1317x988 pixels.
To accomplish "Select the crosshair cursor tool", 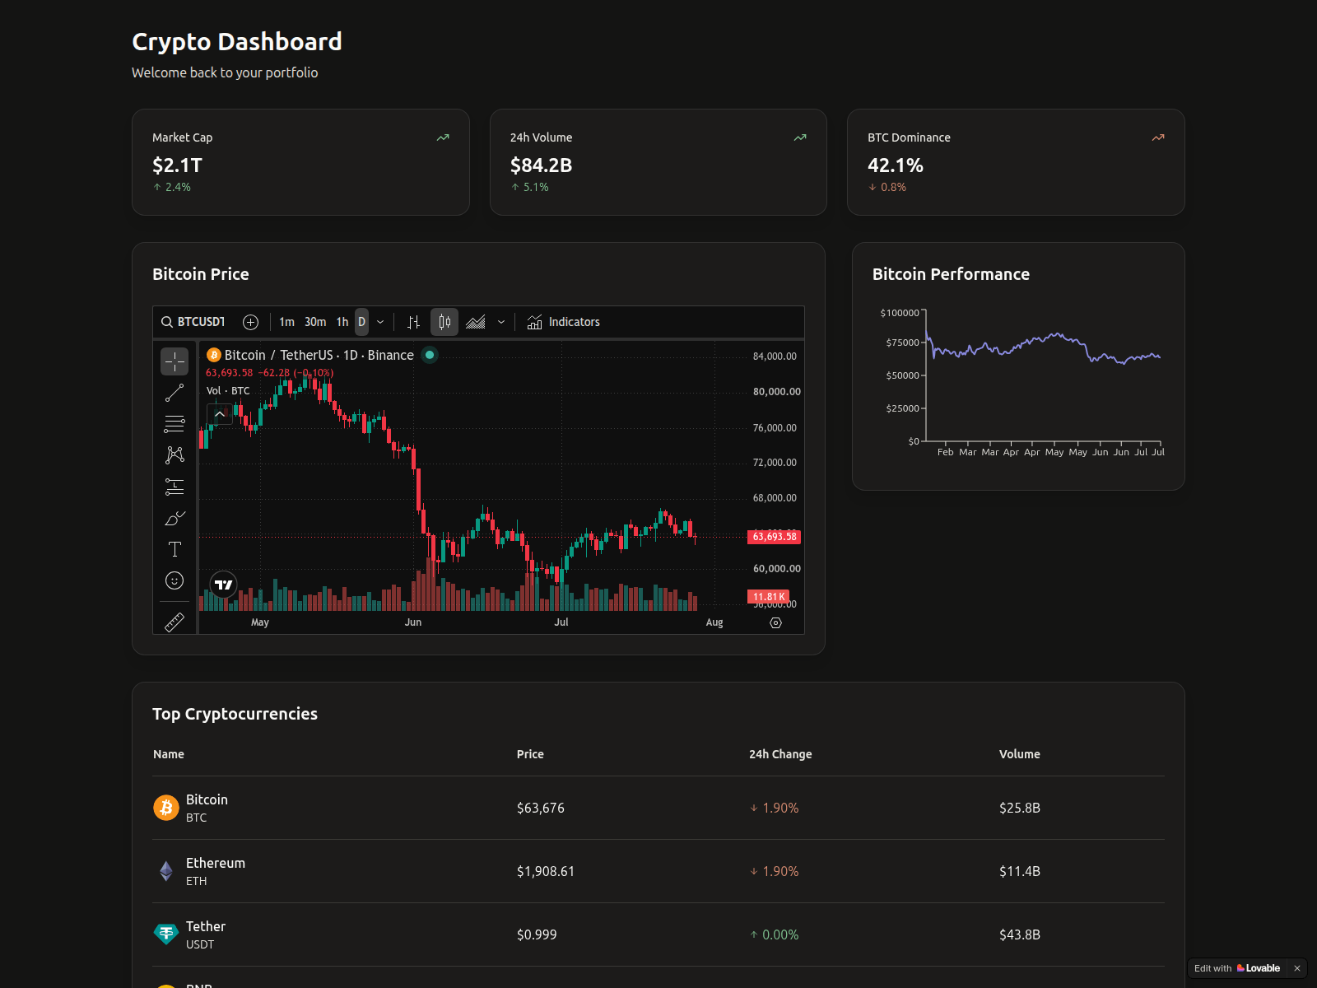I will click(175, 361).
